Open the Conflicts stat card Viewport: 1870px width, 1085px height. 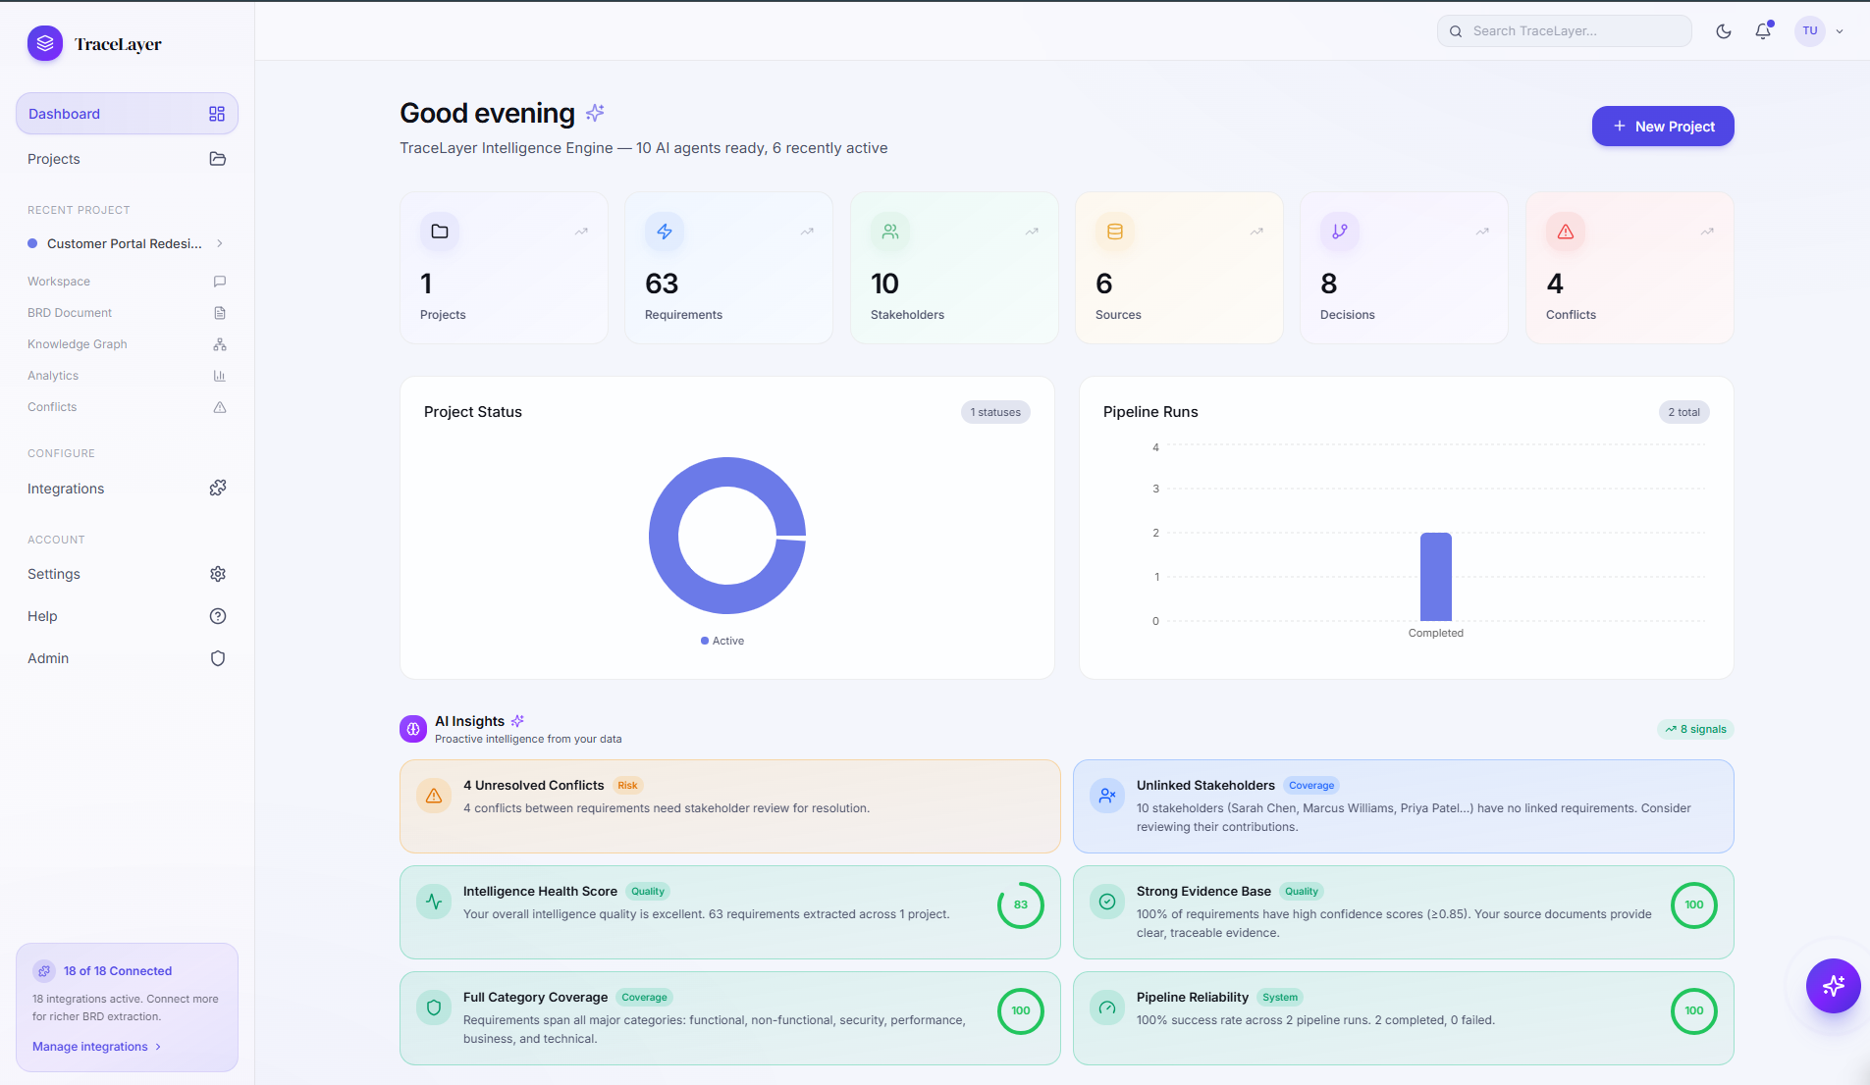click(1629, 268)
